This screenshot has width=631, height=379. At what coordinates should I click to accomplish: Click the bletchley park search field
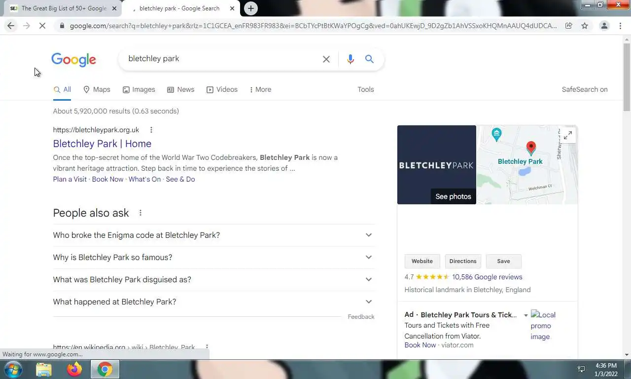pyautogui.click(x=222, y=59)
